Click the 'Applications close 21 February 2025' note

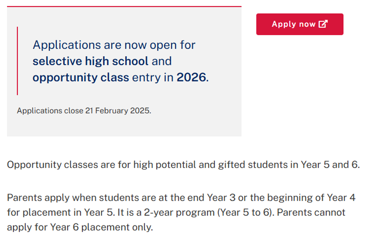pyautogui.click(x=84, y=111)
